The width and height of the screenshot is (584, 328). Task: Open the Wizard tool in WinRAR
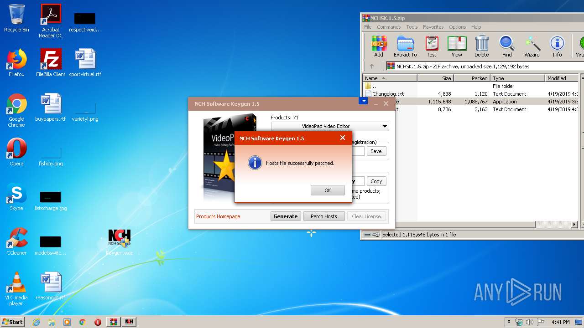[532, 46]
